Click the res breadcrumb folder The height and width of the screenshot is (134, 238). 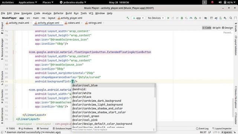point(44,18)
